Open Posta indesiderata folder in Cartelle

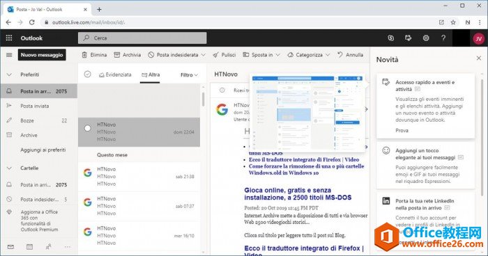tap(39, 200)
